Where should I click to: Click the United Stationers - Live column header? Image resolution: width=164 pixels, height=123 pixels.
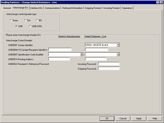click(x=95, y=36)
